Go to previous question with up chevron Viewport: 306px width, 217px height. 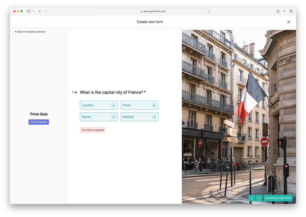coord(252,198)
